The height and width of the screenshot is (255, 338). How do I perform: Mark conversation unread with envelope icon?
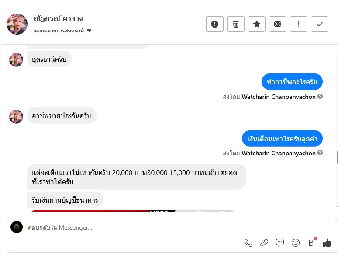[x=278, y=24]
